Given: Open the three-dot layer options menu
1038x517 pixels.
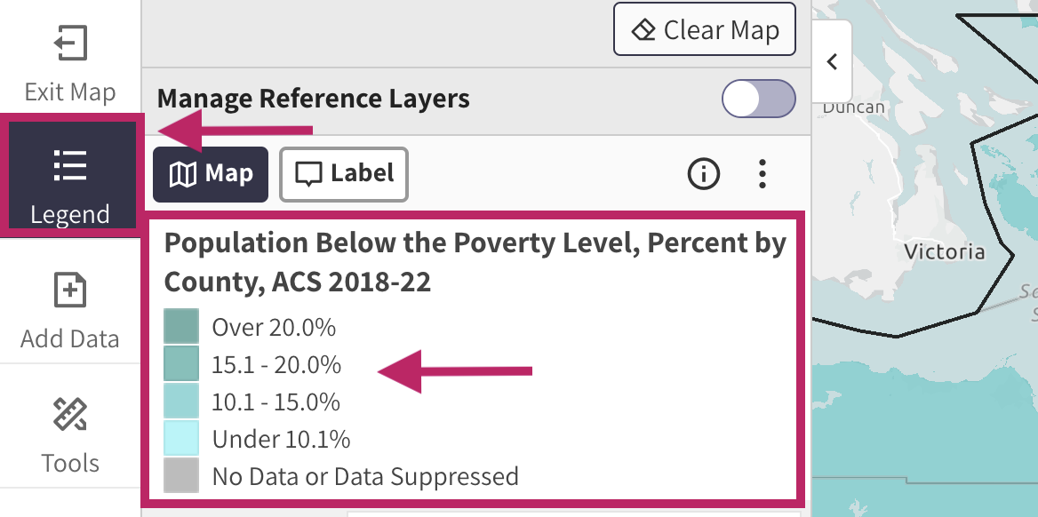Looking at the screenshot, I should [x=762, y=174].
